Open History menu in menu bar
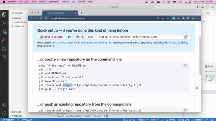 click(x=42, y=2)
